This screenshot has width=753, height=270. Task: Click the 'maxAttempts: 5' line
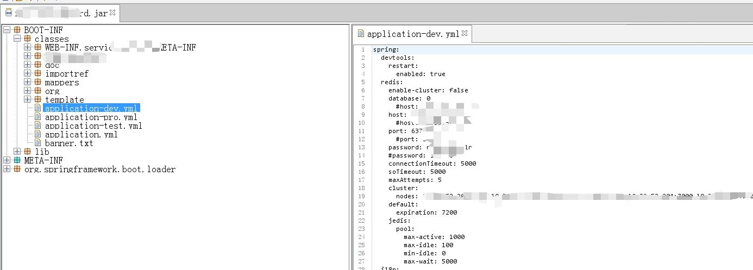415,180
